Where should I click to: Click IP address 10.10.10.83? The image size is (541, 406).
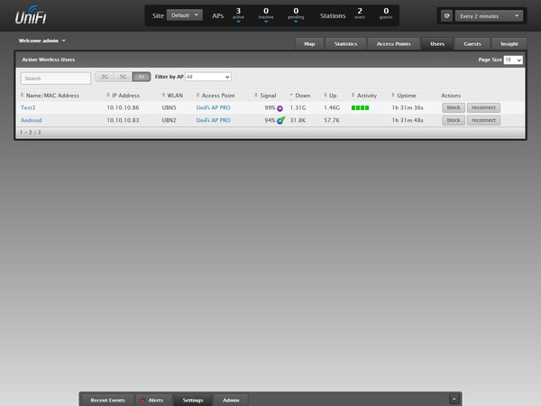pyautogui.click(x=123, y=120)
